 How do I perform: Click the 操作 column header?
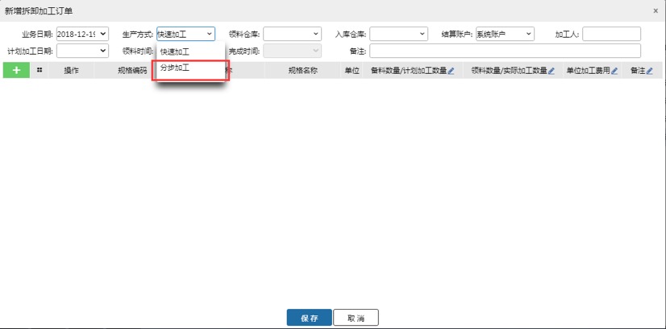tap(71, 71)
